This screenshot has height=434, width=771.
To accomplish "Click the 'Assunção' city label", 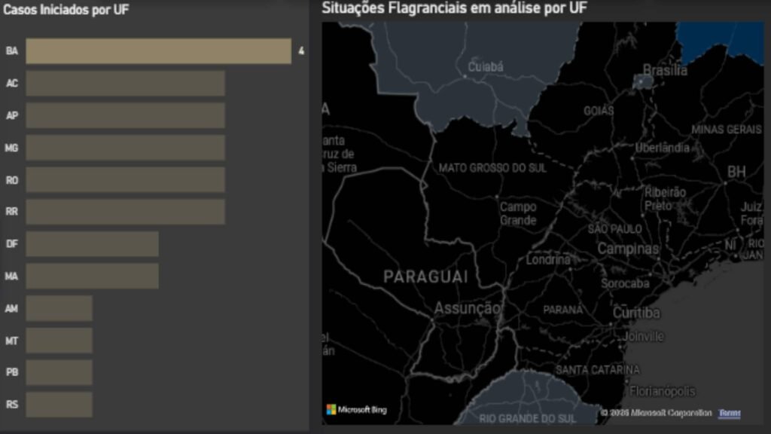I will [467, 308].
